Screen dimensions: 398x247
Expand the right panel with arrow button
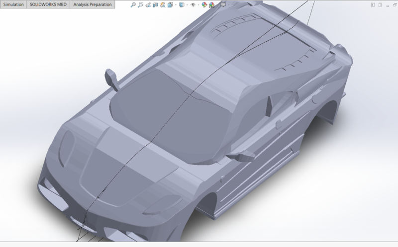[380, 5]
